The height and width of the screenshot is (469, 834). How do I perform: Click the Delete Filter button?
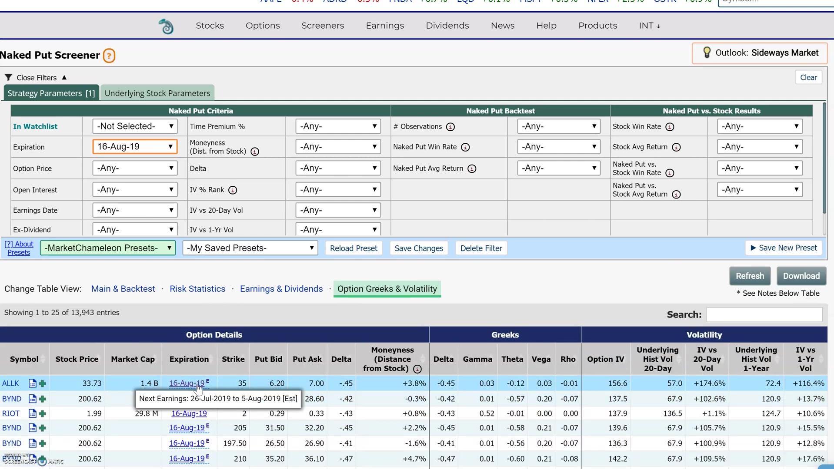pos(481,248)
